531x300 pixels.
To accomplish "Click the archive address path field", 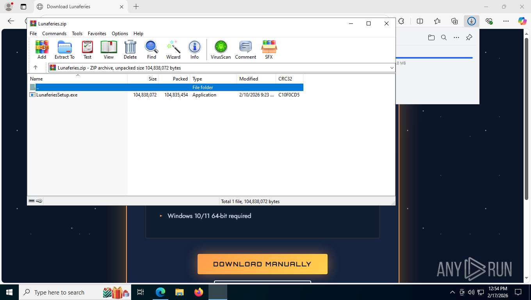I will point(221,68).
